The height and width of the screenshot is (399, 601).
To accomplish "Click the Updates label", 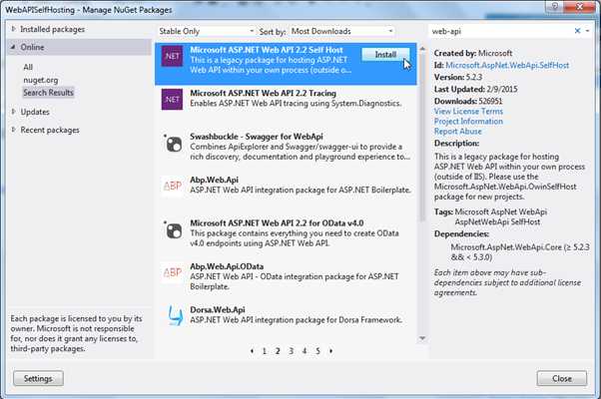I will [35, 112].
